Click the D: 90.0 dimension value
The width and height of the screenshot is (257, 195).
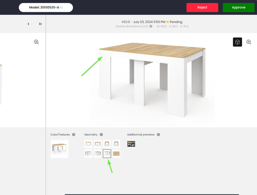click(173, 26)
